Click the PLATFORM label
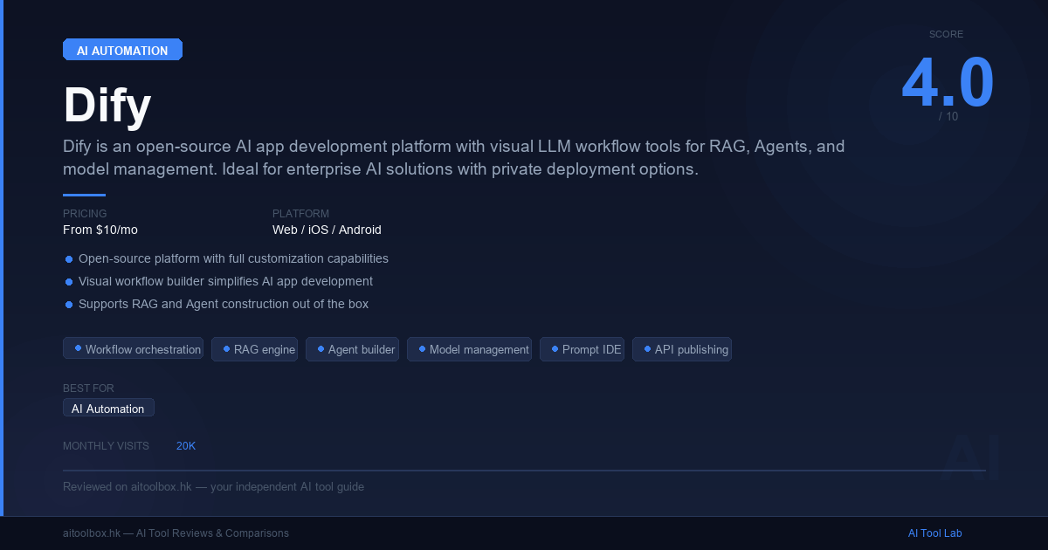 point(300,214)
